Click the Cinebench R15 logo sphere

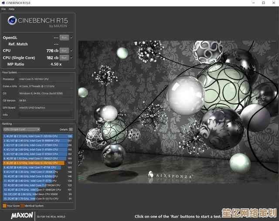tap(12, 21)
